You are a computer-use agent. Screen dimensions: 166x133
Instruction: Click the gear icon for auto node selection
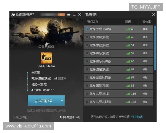click(61, 117)
